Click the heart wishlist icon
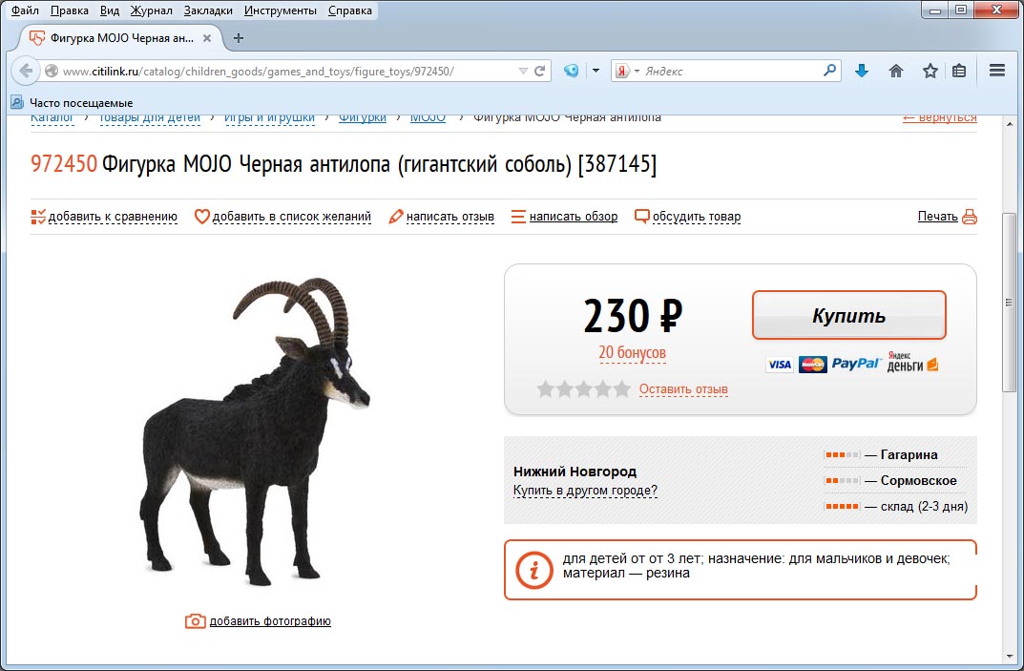 pos(201,217)
